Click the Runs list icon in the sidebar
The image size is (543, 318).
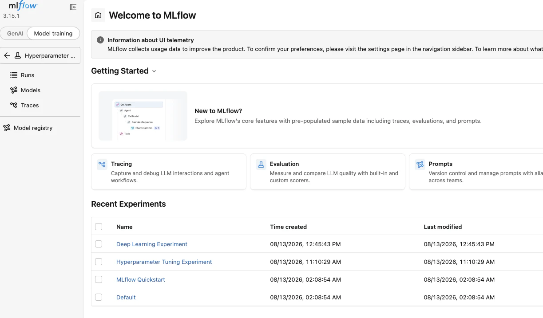click(14, 75)
